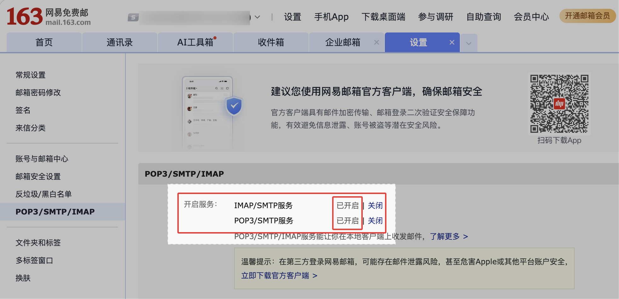Click the blurred account name field
Viewport: 619px width, 299px height.
pos(195,18)
